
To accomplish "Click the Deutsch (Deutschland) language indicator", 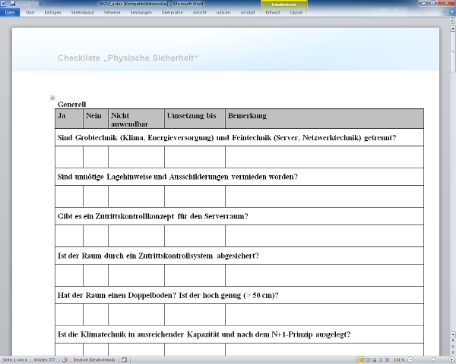I will pos(93,359).
